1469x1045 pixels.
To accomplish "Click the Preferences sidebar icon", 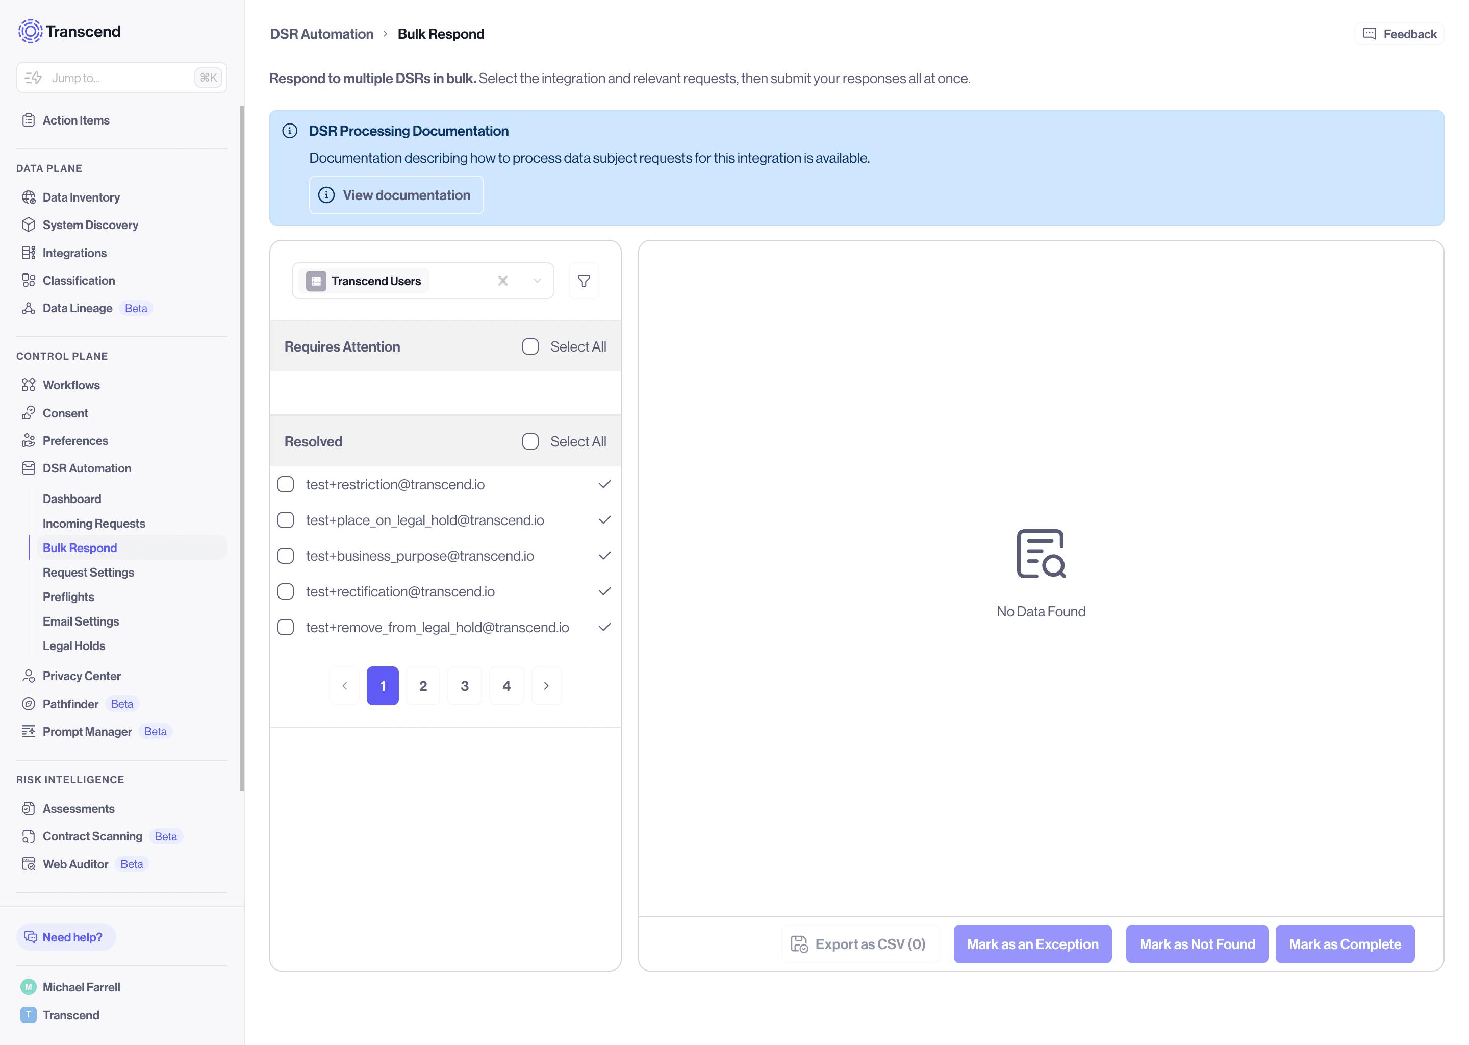I will 28,441.
